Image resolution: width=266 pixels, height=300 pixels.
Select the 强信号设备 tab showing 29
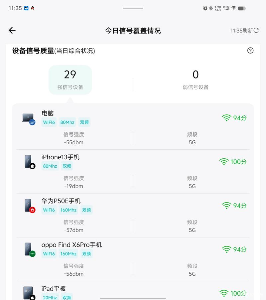(x=70, y=80)
